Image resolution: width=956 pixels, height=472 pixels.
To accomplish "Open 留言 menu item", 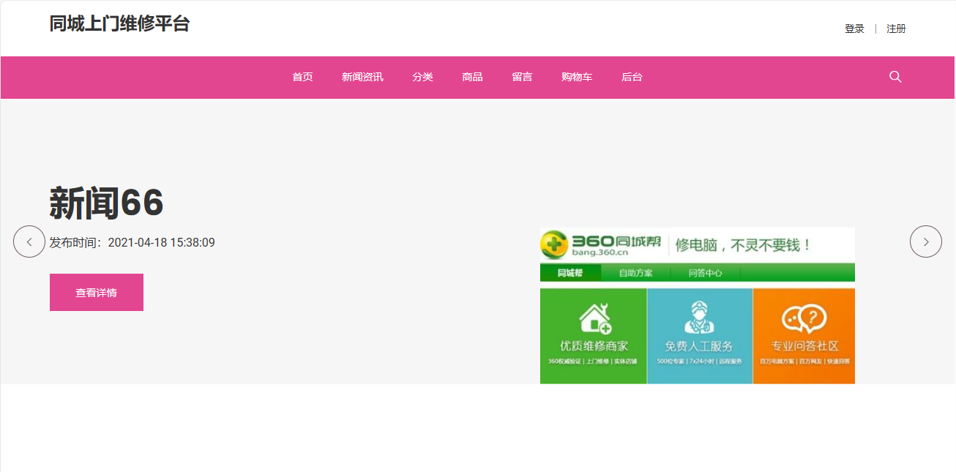I will coord(522,77).
